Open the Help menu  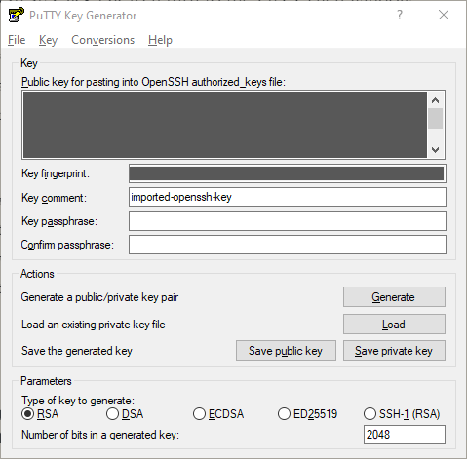tap(160, 40)
